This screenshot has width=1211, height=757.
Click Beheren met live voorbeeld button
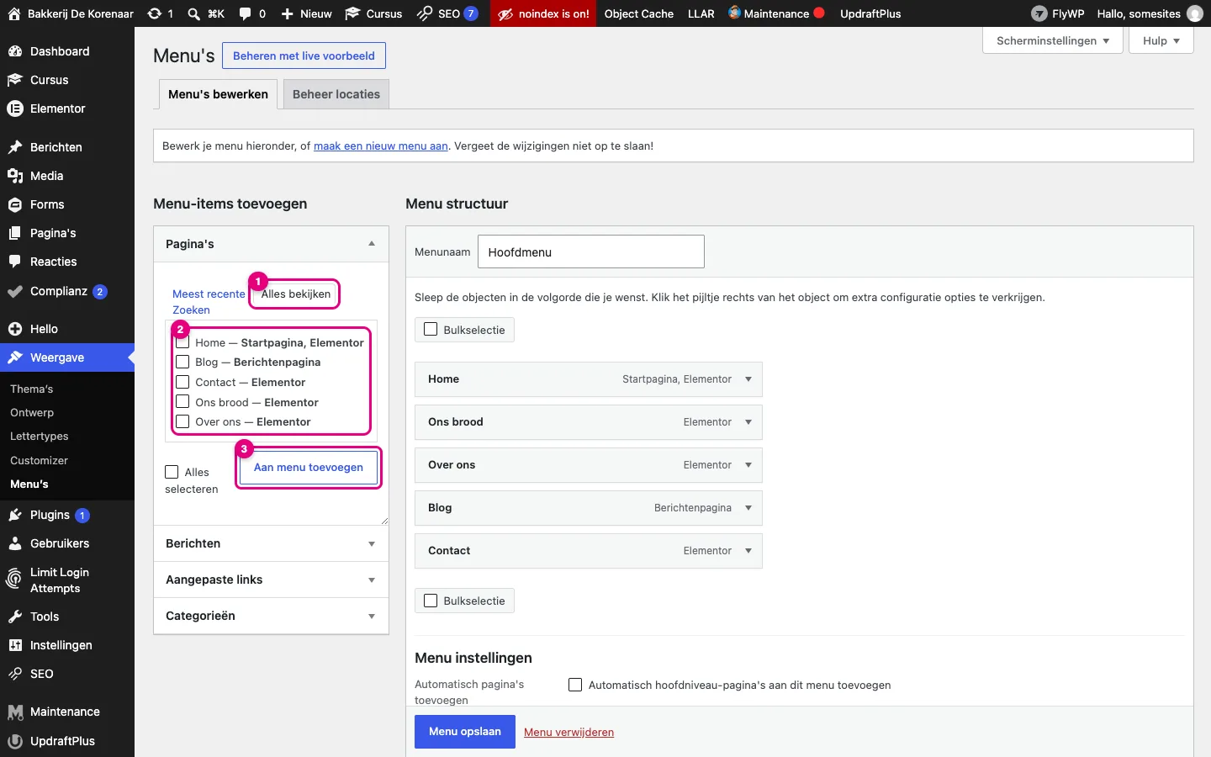tap(304, 56)
